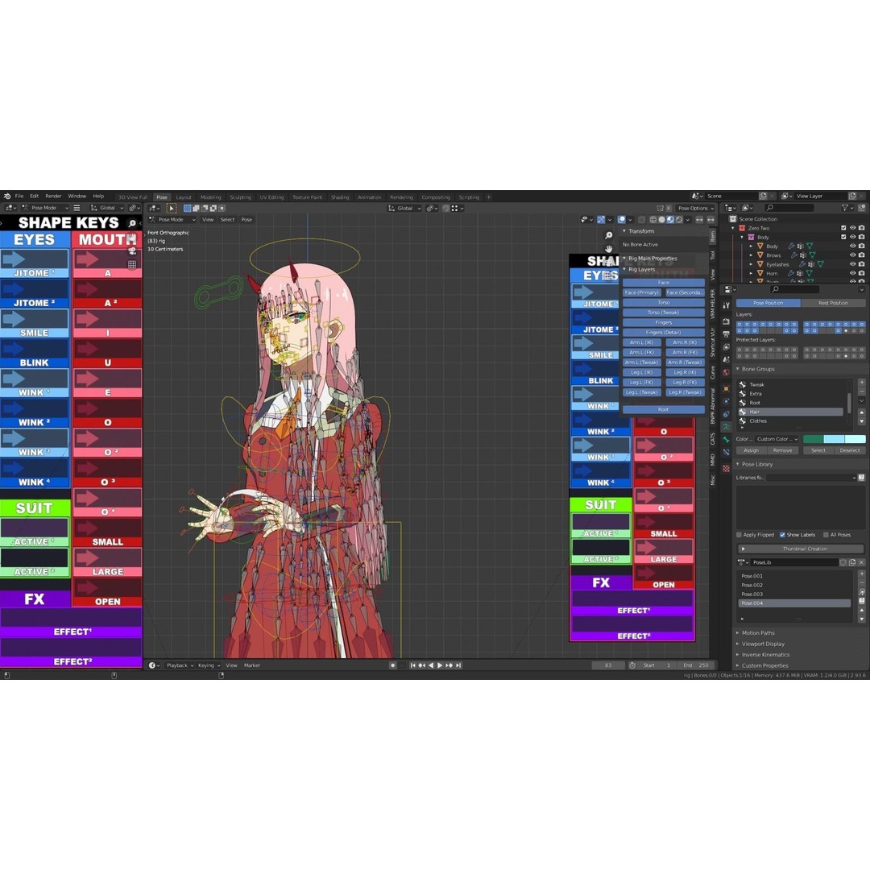Click the Assign bone group button

point(752,450)
